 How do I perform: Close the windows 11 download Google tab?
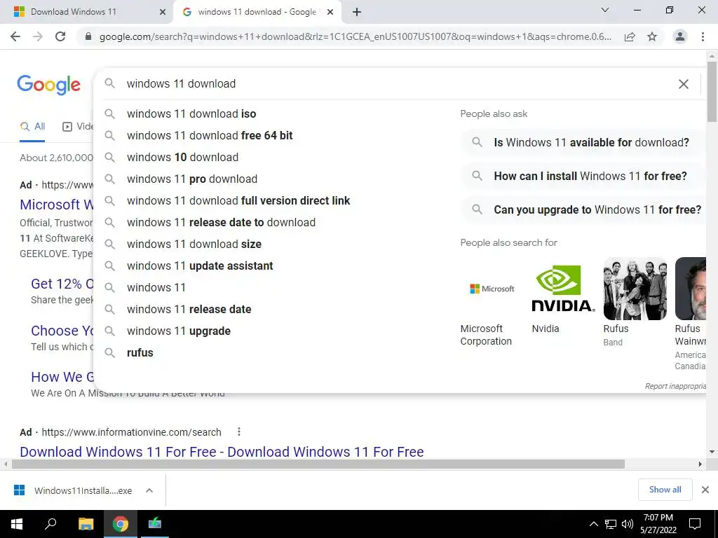point(330,13)
